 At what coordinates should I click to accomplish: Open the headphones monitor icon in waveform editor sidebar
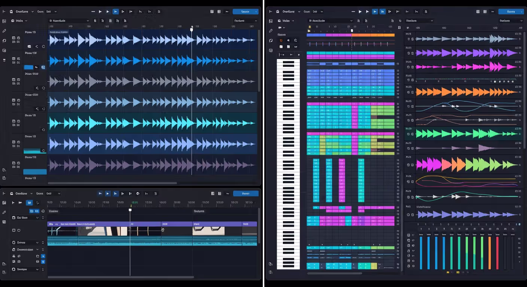click(4, 41)
